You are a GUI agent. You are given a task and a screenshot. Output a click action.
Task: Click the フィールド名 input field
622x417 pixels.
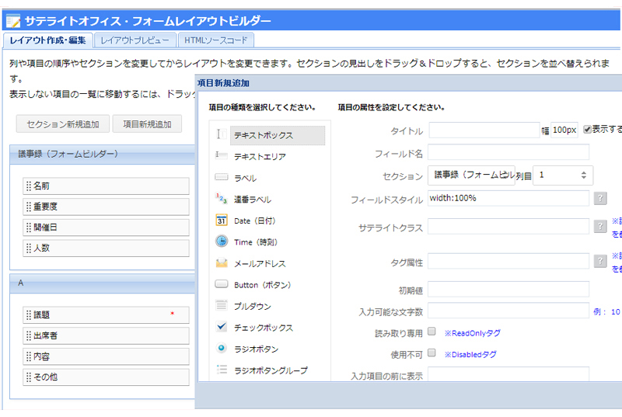508,152
